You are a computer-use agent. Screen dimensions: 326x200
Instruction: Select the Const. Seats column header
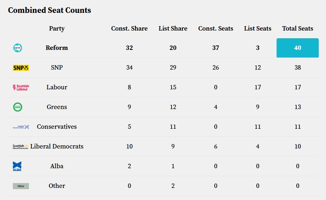pos(215,29)
